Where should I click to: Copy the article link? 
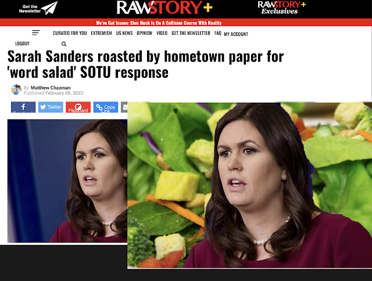pos(106,107)
